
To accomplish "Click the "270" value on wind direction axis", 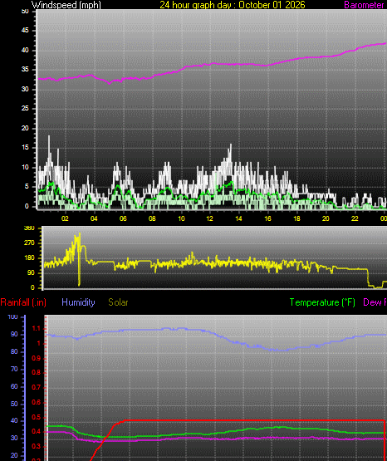I will click(x=29, y=243).
